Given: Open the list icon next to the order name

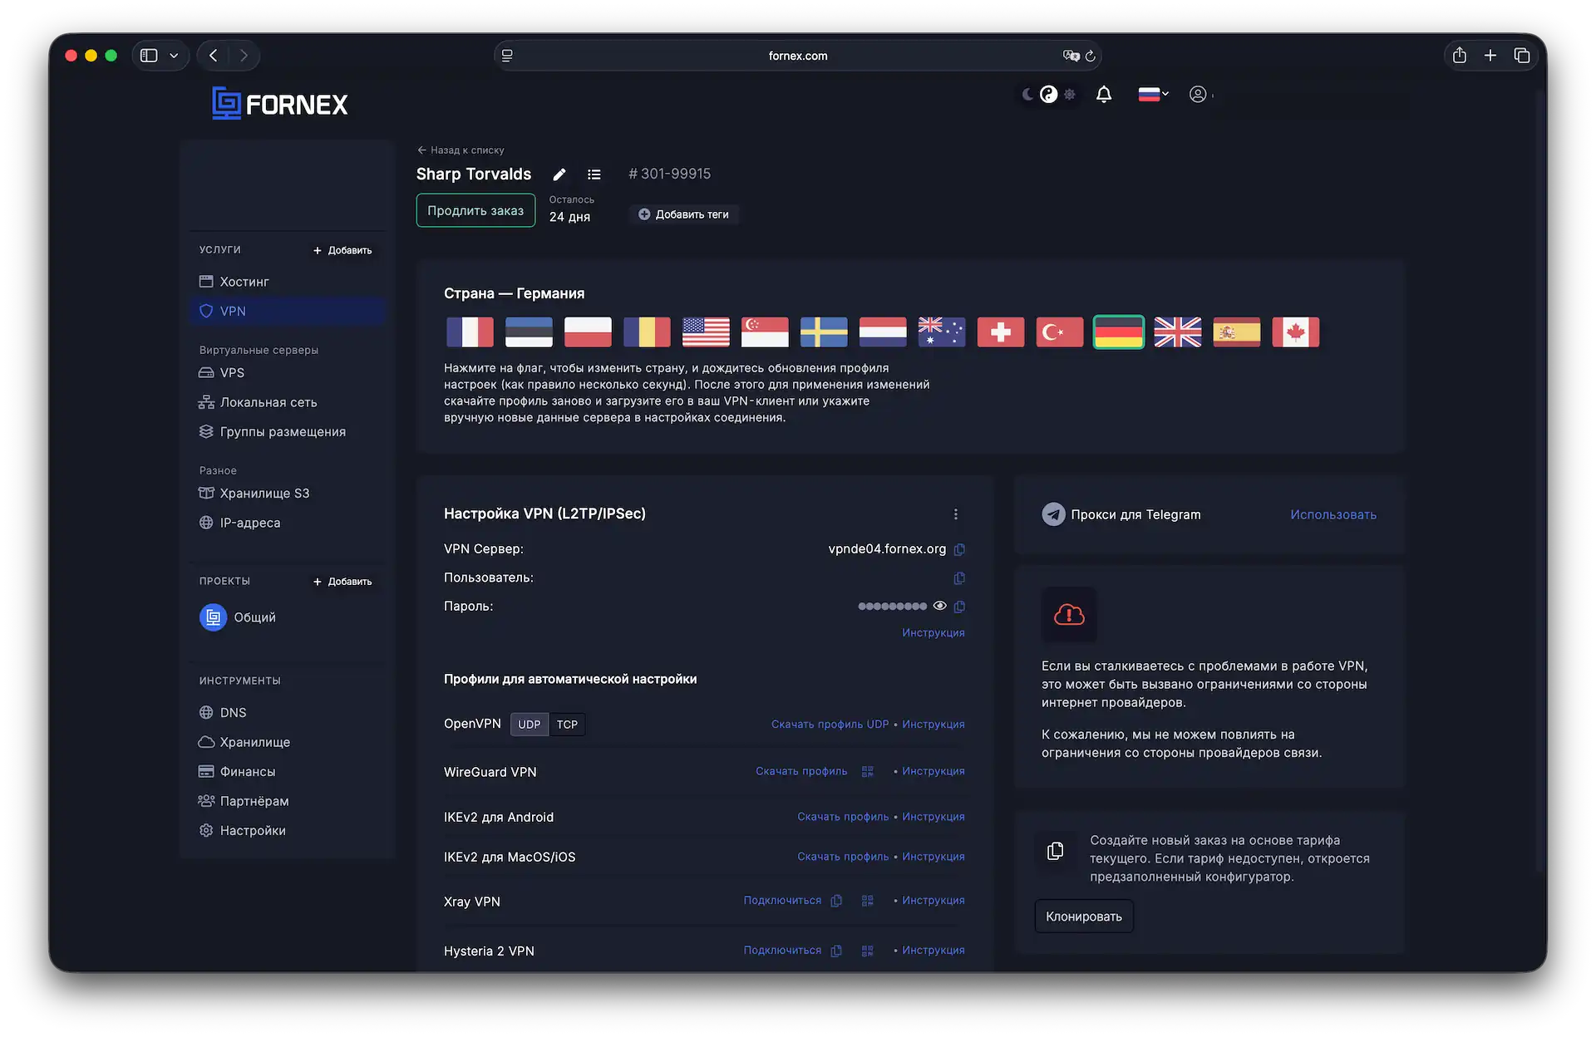Looking at the screenshot, I should coord(594,174).
